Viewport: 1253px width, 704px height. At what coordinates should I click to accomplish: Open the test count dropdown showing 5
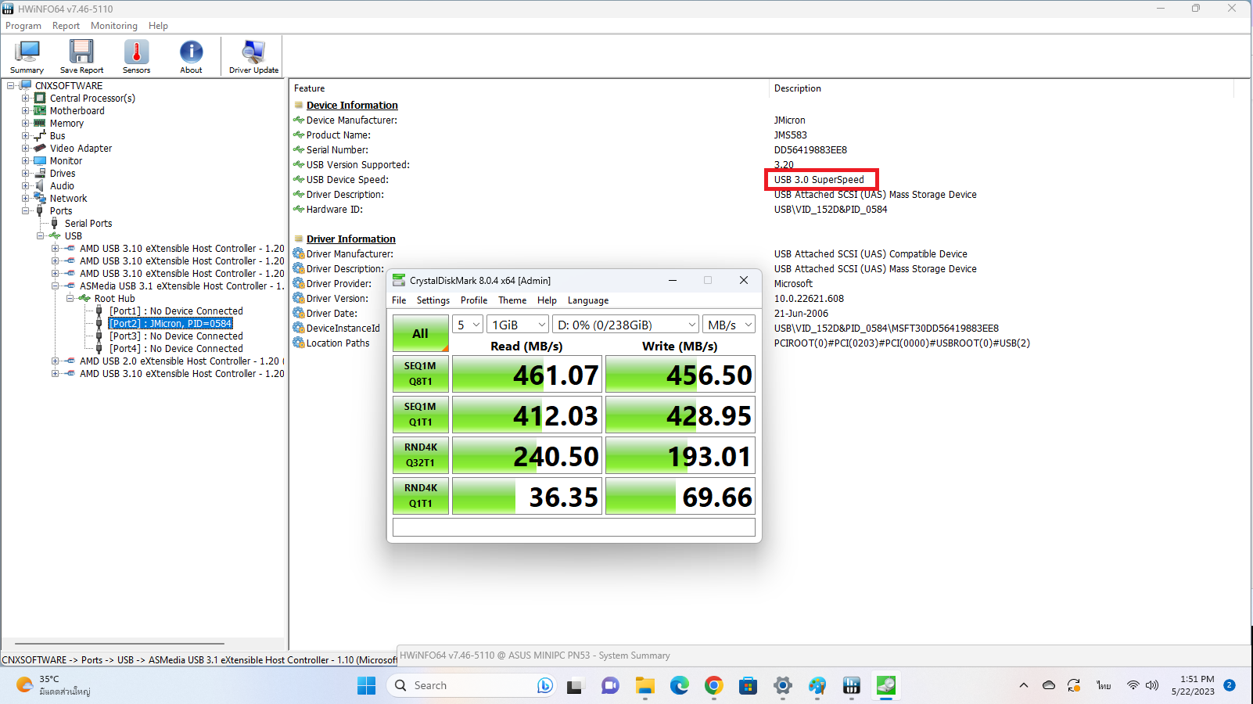click(x=468, y=325)
